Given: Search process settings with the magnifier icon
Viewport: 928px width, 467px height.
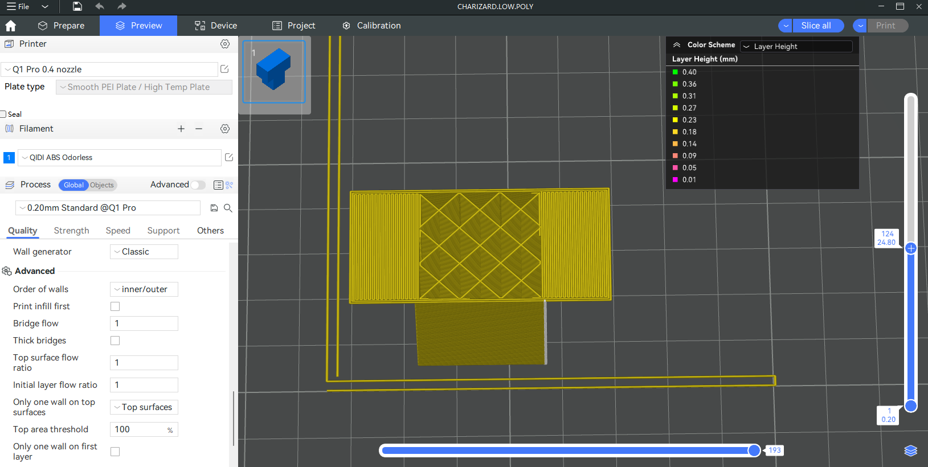Looking at the screenshot, I should (228, 208).
